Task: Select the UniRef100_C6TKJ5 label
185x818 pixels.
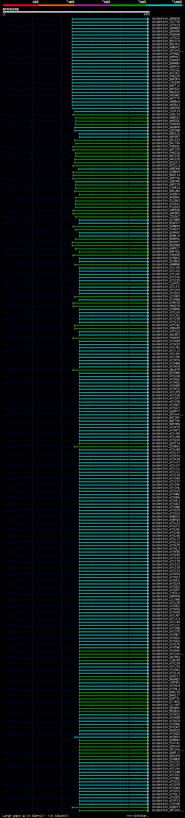Action: click(x=166, y=111)
